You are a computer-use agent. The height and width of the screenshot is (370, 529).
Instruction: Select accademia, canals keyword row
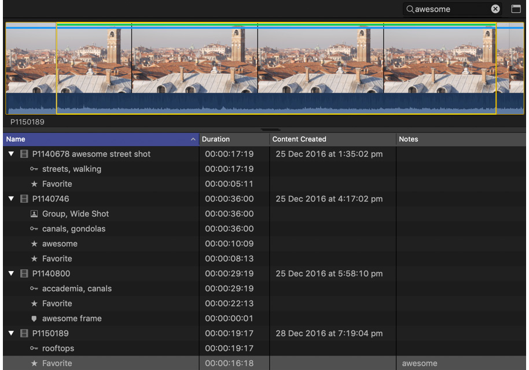point(264,288)
